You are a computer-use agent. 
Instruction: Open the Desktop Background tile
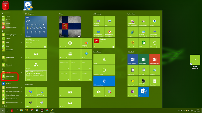tap(41, 92)
